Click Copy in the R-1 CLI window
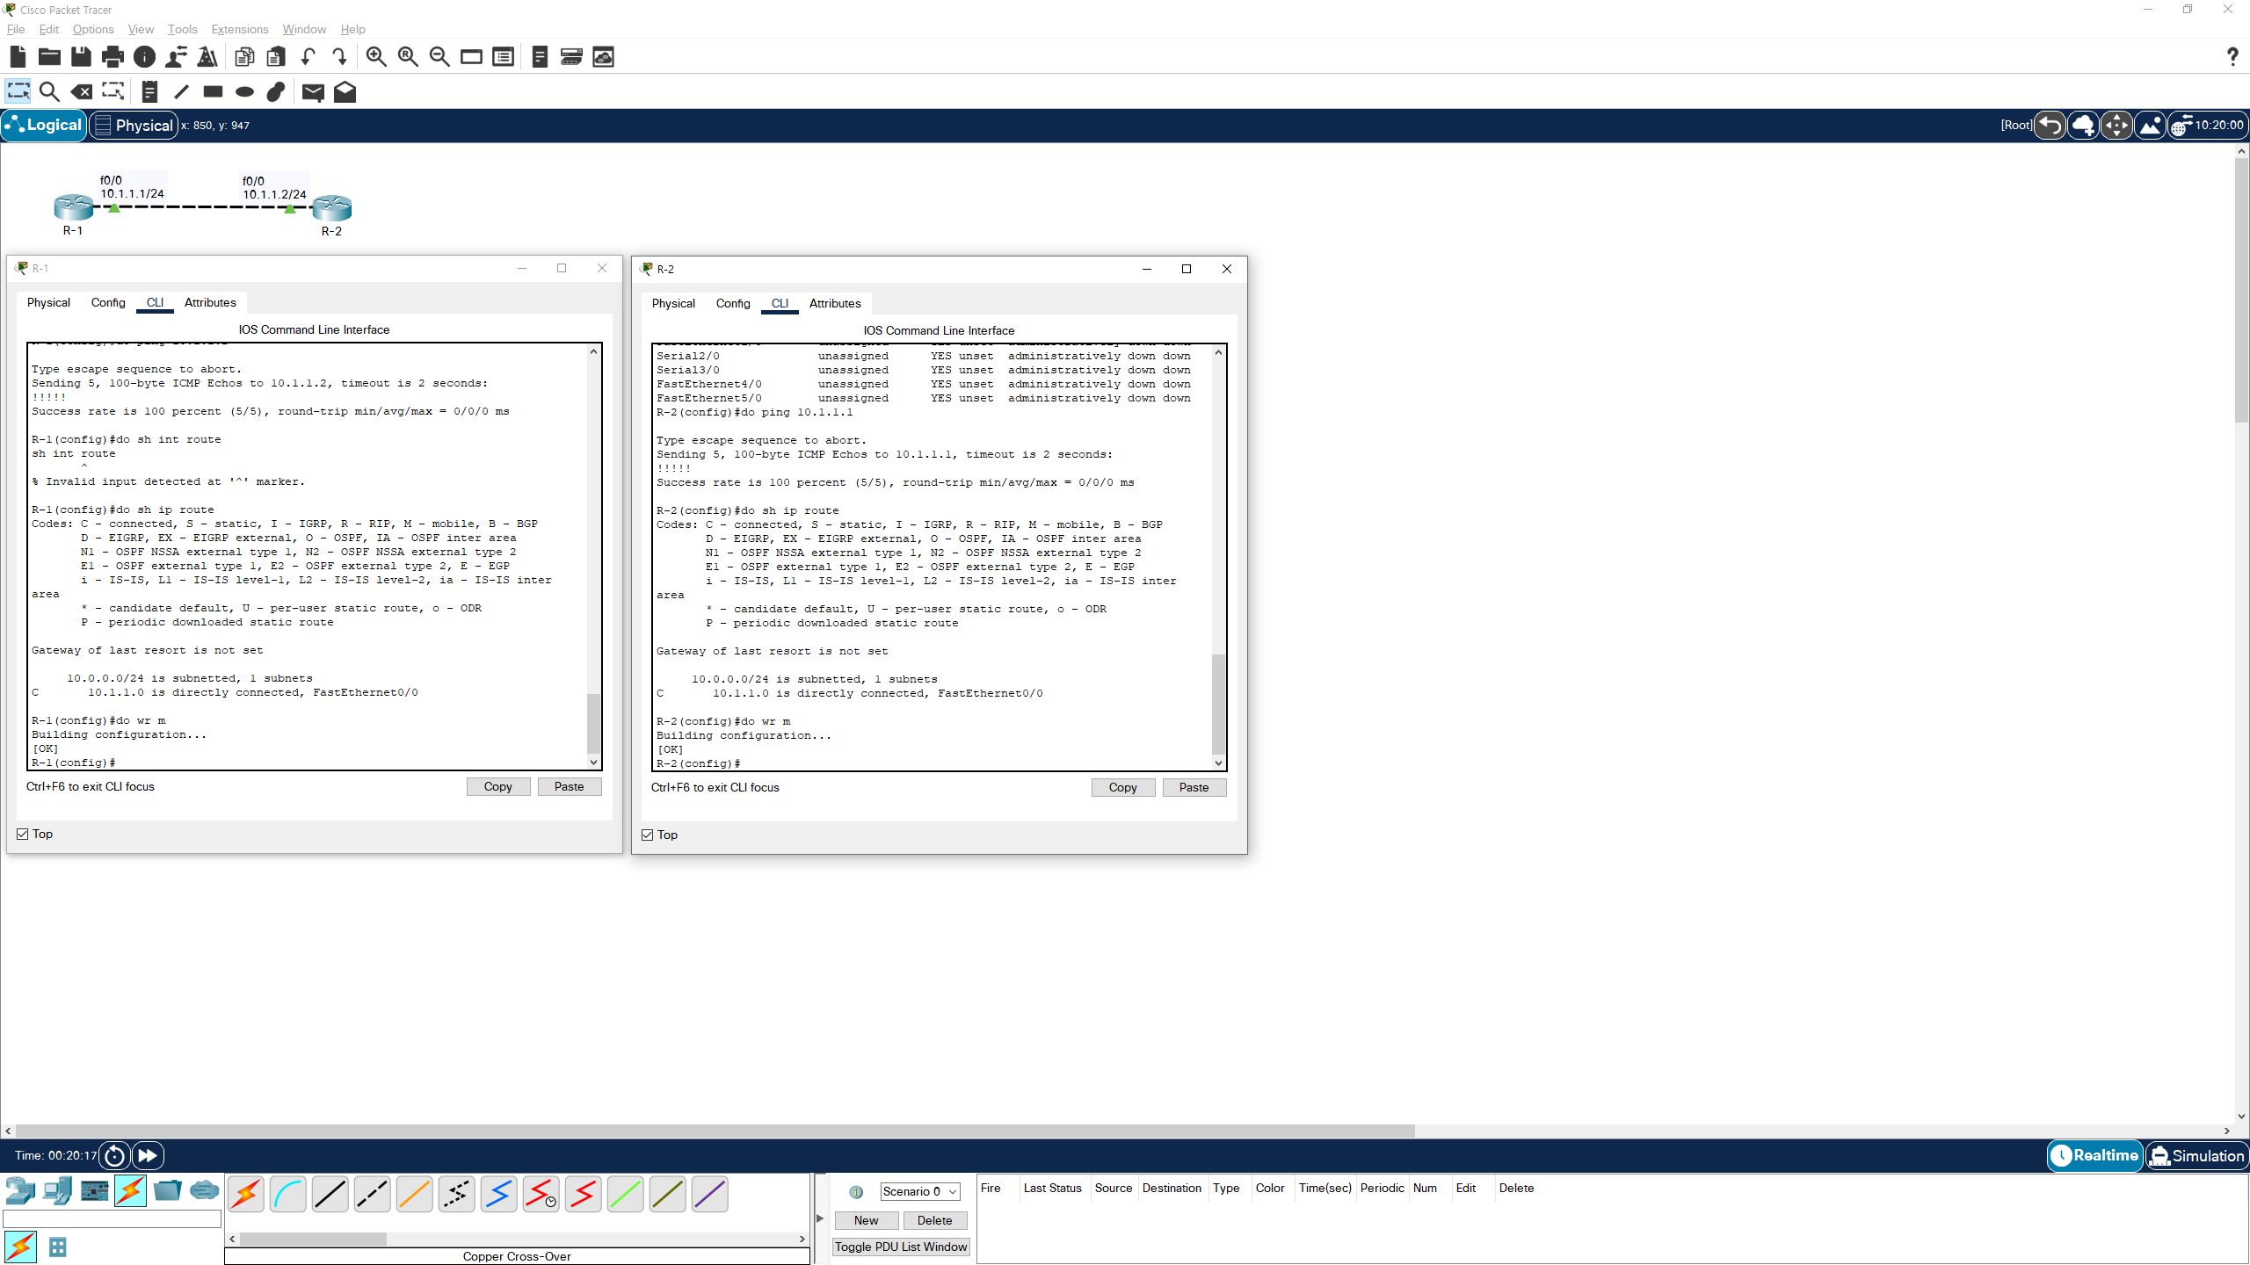This screenshot has height=1265, width=2250. click(497, 786)
